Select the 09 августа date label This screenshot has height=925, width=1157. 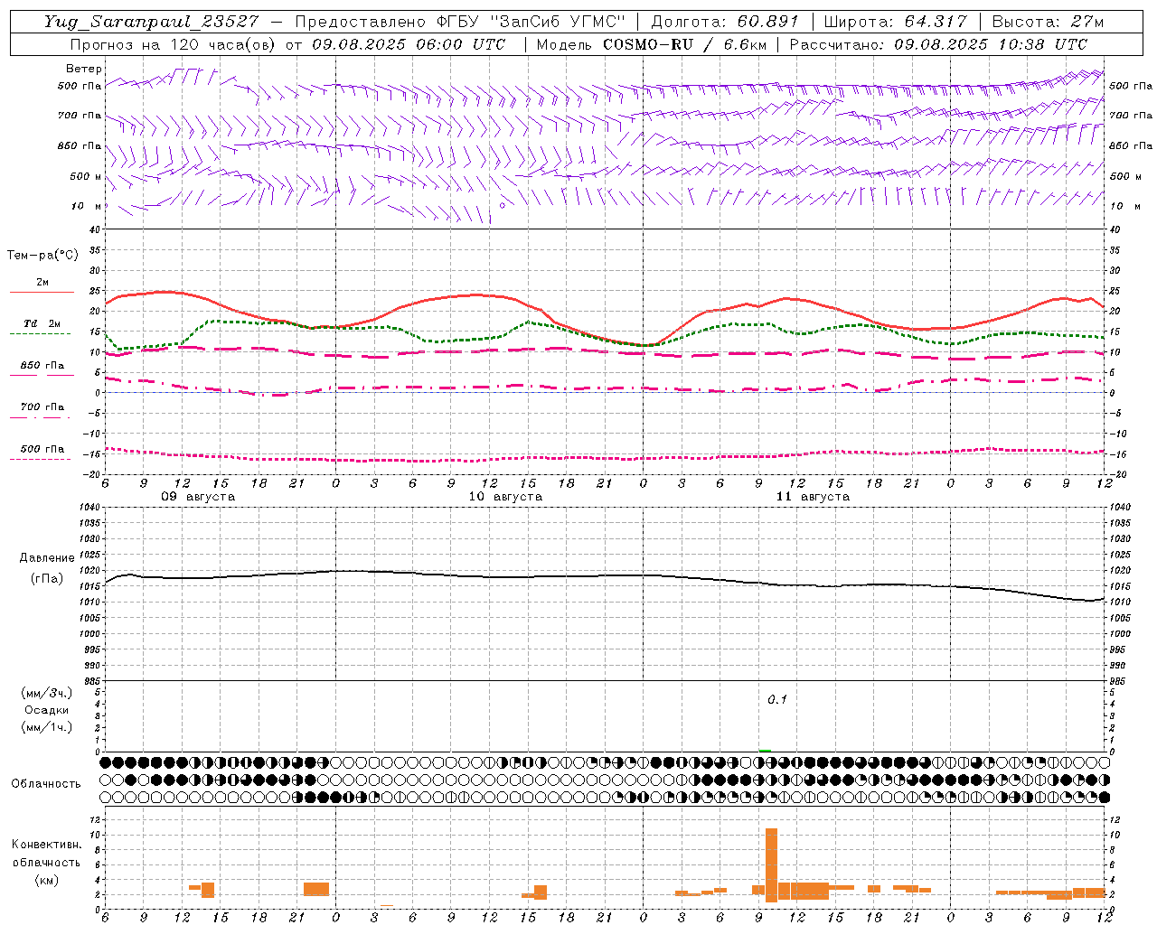198,497
